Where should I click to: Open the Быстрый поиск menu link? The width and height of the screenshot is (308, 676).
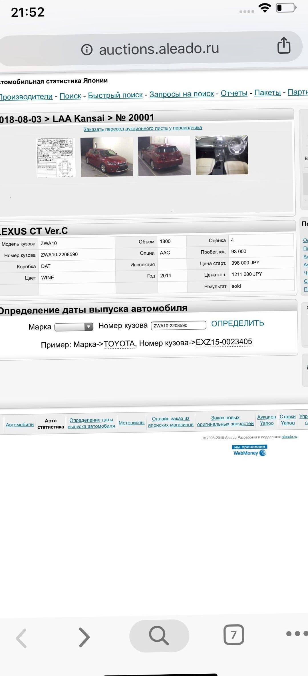[115, 95]
